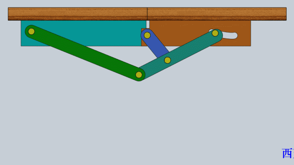This screenshot has height=165, width=294.
Task: Select the right wooden tabletop half
Action: [x=217, y=14]
